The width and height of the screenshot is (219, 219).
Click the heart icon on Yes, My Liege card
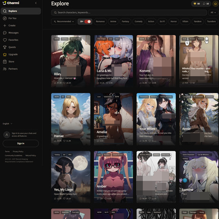[x=64, y=199]
